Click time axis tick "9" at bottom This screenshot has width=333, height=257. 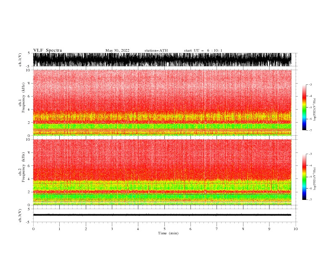(x=269, y=229)
